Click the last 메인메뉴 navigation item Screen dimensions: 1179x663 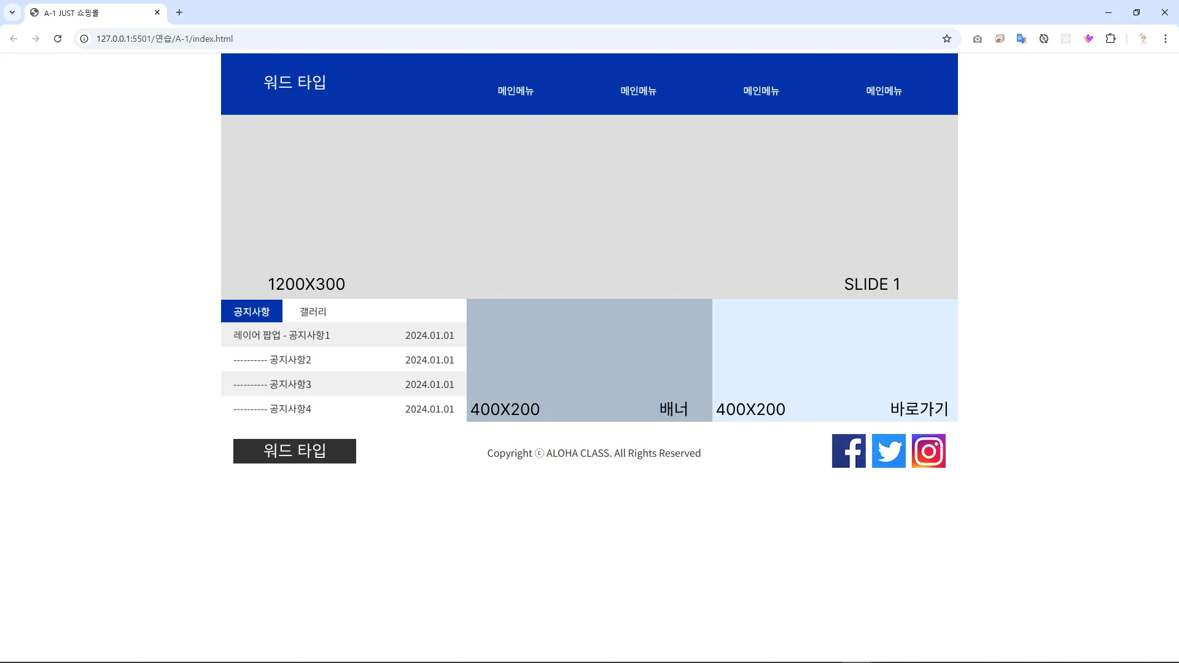coord(884,91)
